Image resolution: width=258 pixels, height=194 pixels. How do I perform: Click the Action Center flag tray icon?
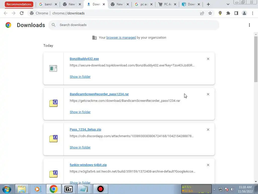tap(227, 189)
